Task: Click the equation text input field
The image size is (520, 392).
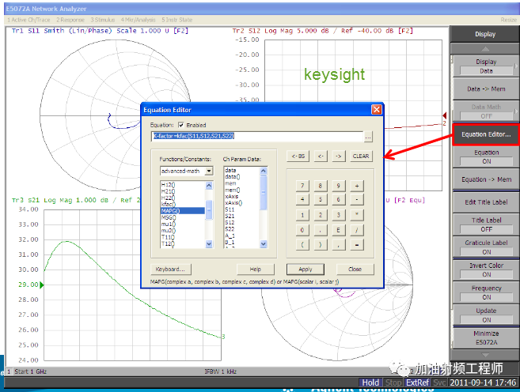Action: point(257,136)
